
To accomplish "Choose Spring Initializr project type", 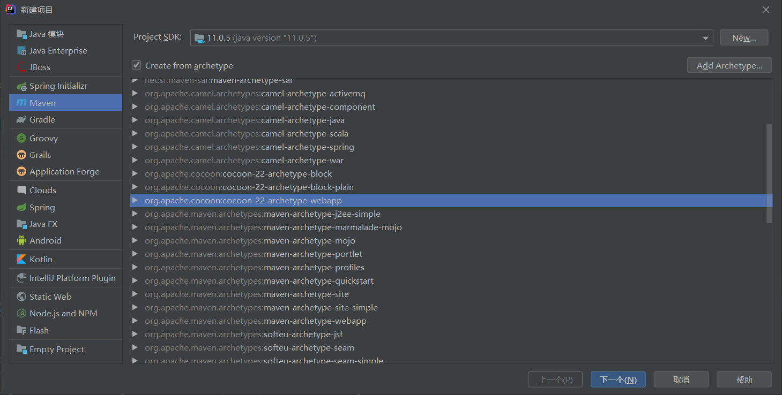I will click(x=65, y=86).
